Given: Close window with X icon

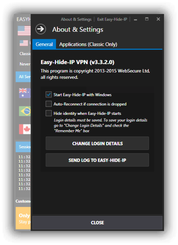Looking at the screenshot, I should point(158,19).
